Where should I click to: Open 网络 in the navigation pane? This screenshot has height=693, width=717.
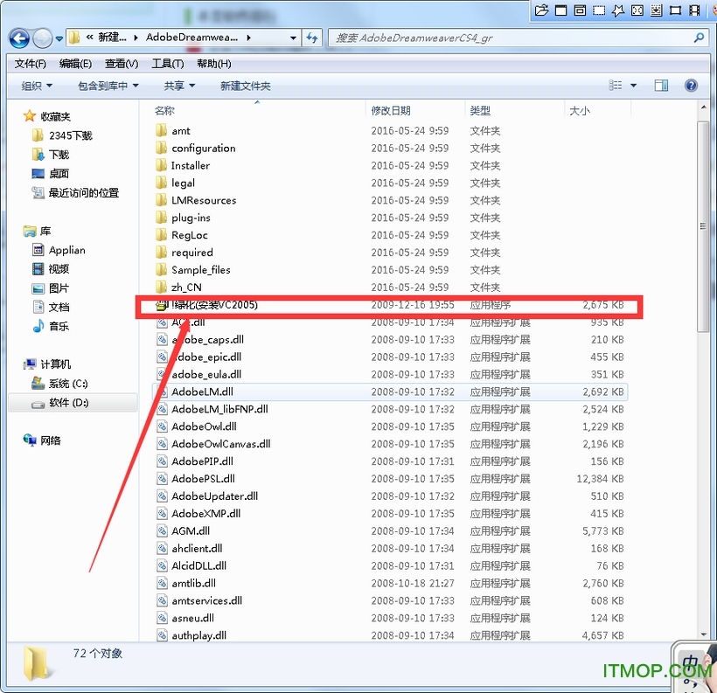(42, 440)
